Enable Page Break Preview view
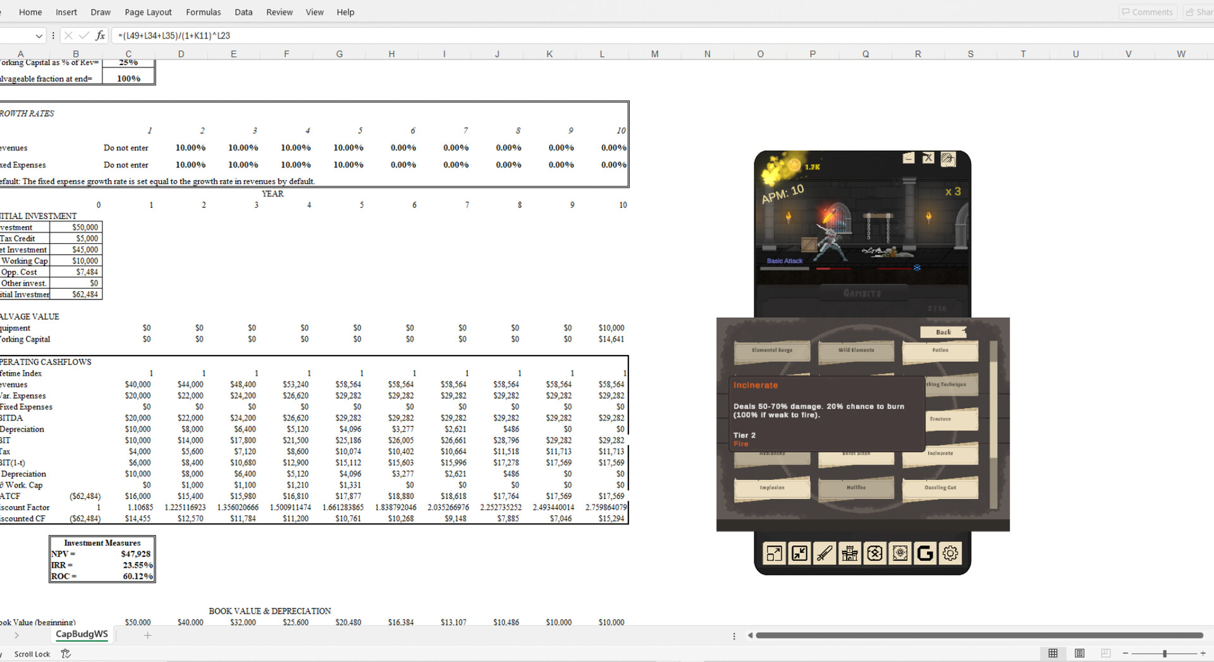Viewport: 1214px width, 662px height. [1105, 653]
